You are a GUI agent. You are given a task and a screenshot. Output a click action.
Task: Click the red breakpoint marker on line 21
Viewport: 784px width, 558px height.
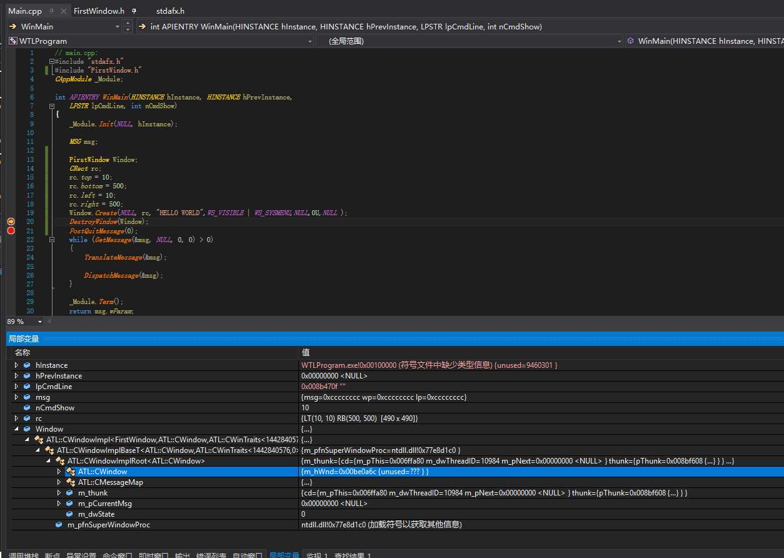11,231
